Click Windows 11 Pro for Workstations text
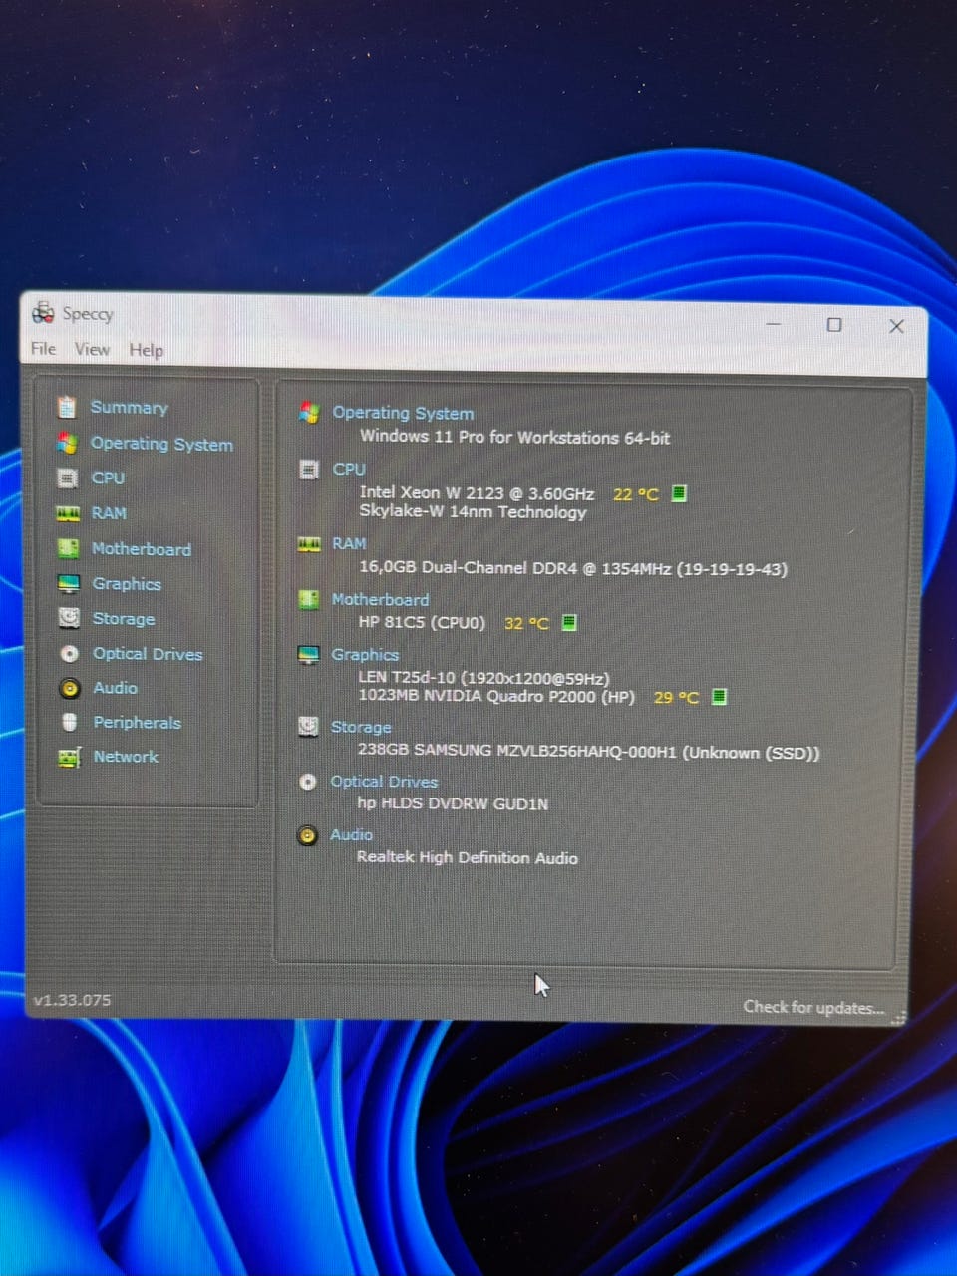The image size is (957, 1276). (514, 437)
